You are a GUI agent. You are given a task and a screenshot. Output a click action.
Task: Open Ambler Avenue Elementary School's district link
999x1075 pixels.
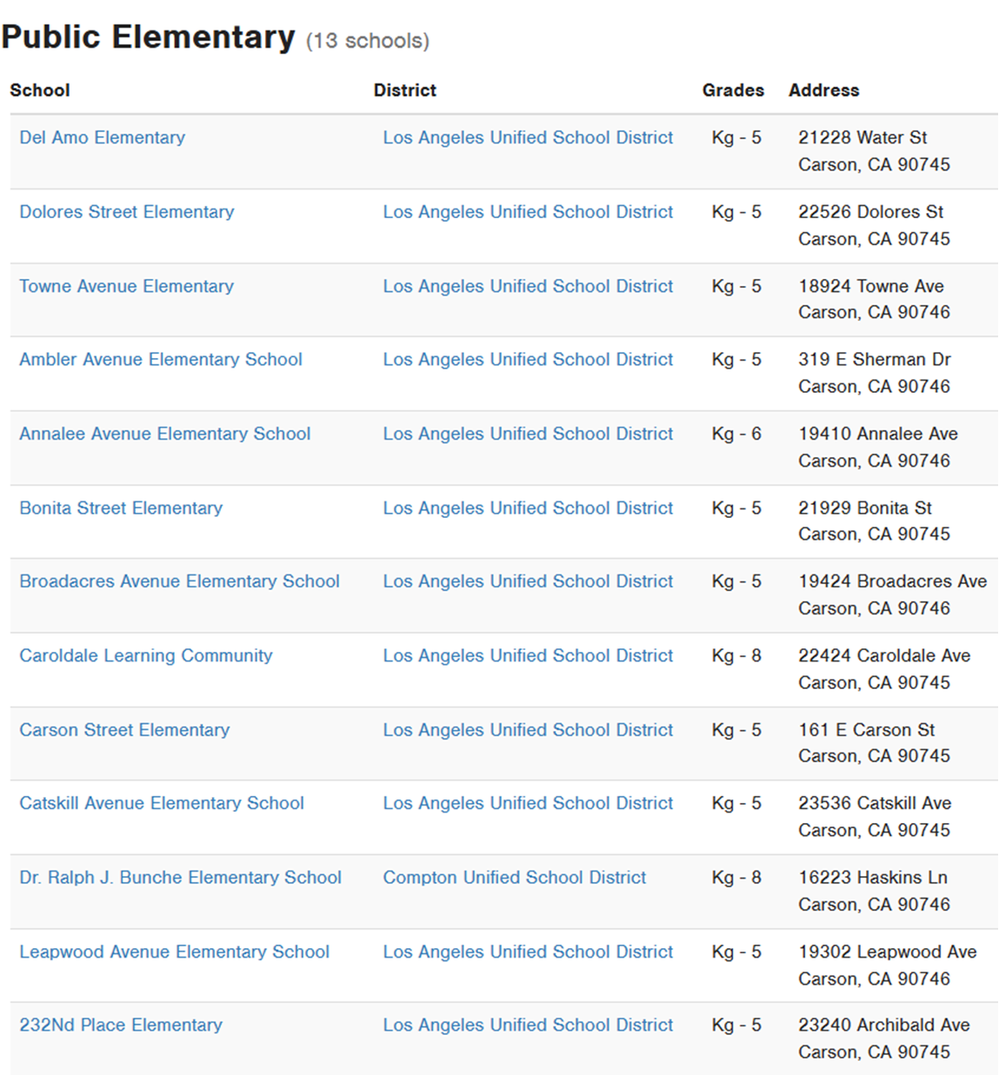[529, 360]
